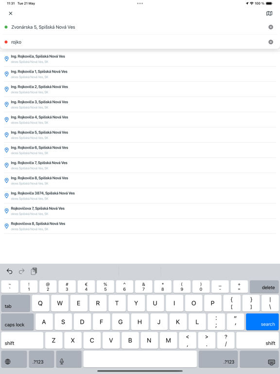Screen dimensions: 280x374
Task: Choose Ing. Rojkoviča 8, Spišská Nová Ves
Action: pos(140,181)
